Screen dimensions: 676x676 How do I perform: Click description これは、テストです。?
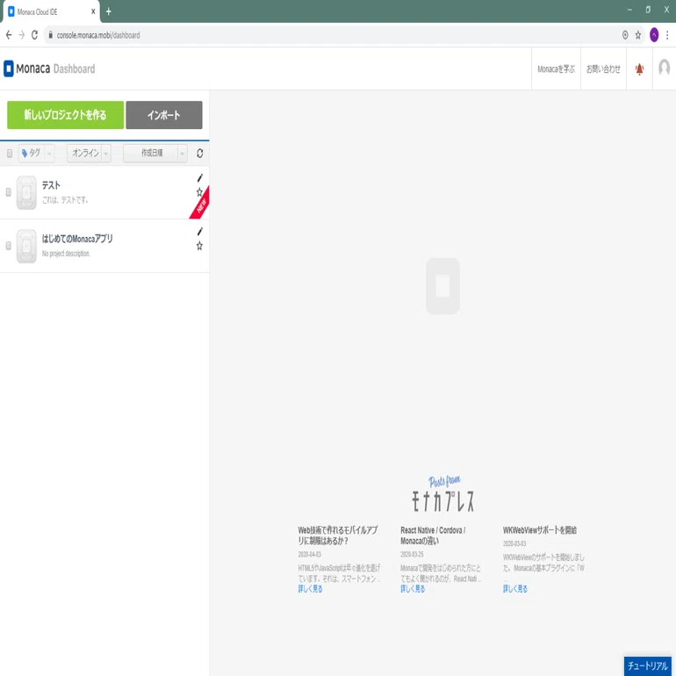[65, 200]
